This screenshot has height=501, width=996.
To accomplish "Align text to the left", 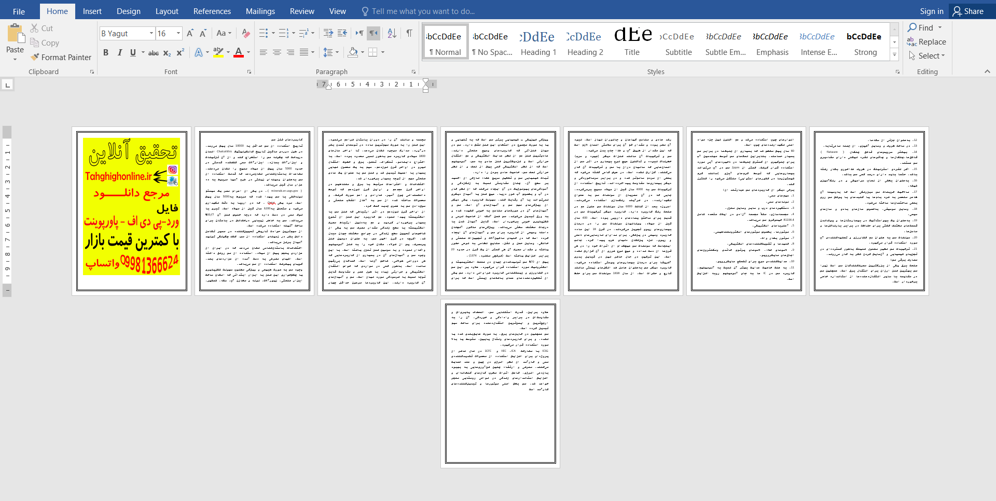I will [x=264, y=52].
